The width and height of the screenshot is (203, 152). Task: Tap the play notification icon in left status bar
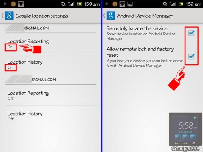(x=6, y=4)
